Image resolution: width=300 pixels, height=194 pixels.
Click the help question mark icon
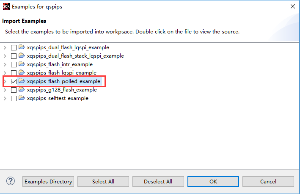(x=11, y=181)
